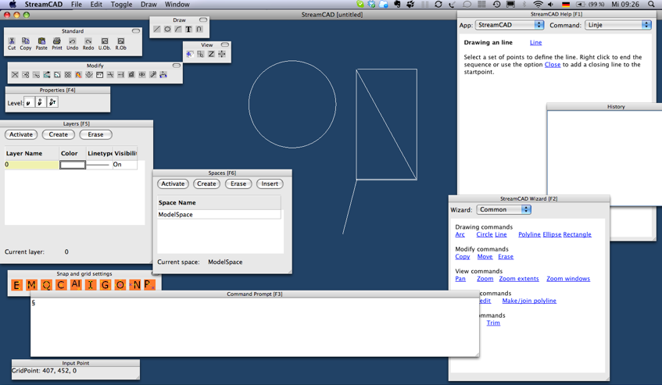
Task: Click the last blue-arrows icon in Modify toolbar
Action: (x=163, y=75)
